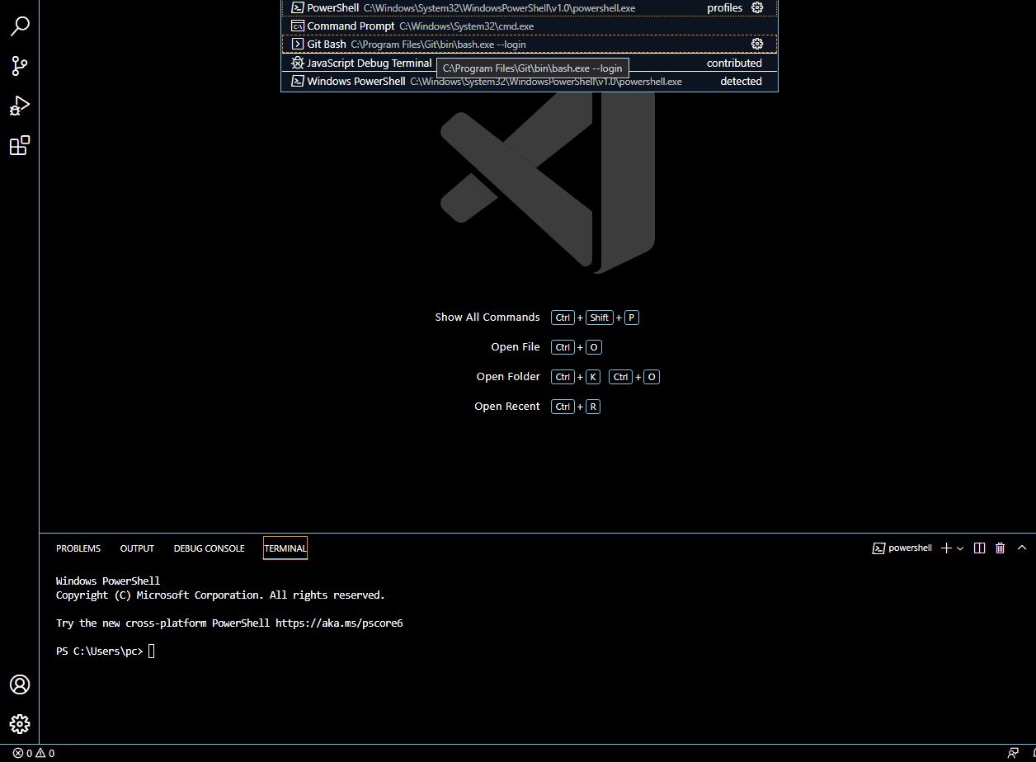Viewport: 1036px width, 762px height.
Task: Split the terminal pane
Action: (x=979, y=548)
